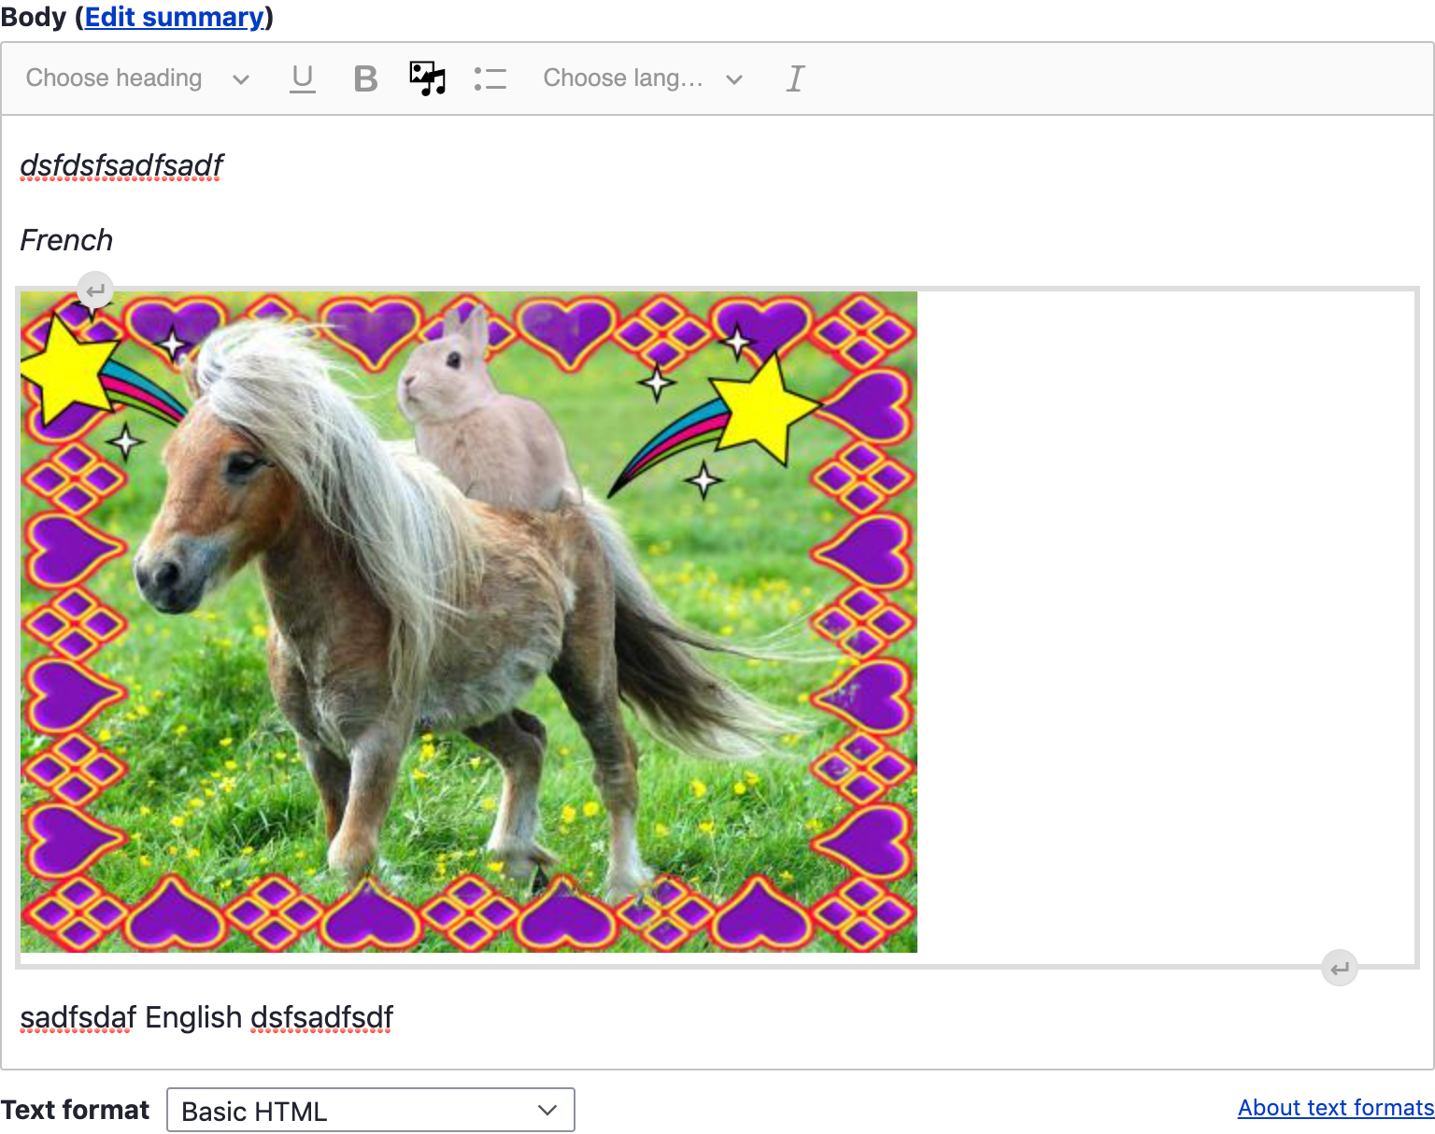This screenshot has width=1435, height=1134.
Task: Toggle bold formatting
Action: click(x=365, y=78)
